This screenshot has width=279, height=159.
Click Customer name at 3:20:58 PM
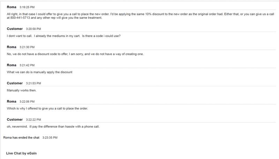(15, 29)
